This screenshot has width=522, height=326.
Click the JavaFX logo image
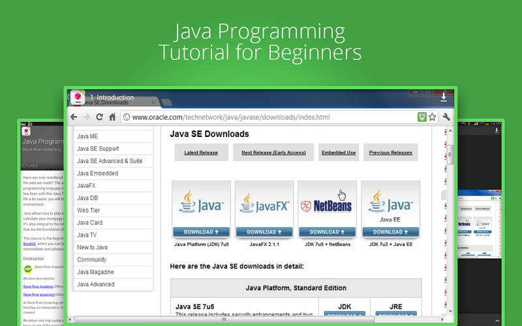point(264,203)
